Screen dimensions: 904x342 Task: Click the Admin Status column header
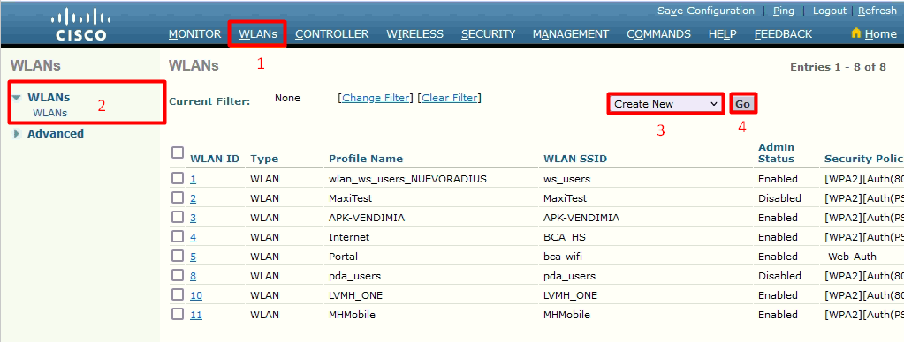point(776,152)
